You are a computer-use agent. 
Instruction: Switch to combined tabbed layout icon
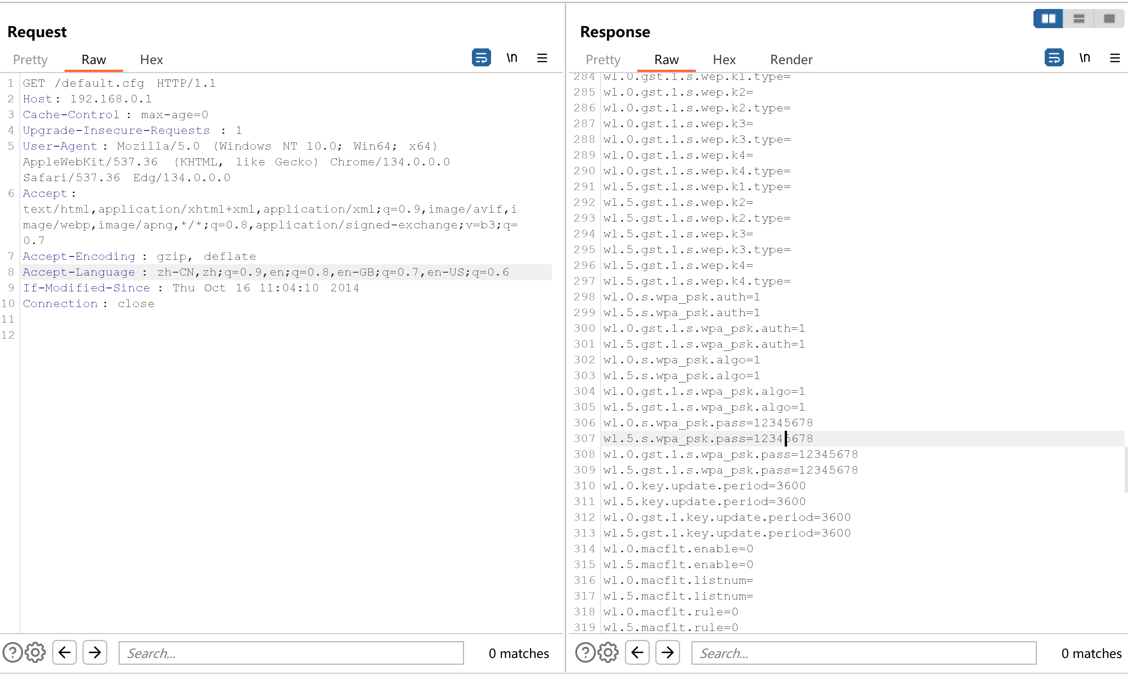(1109, 19)
